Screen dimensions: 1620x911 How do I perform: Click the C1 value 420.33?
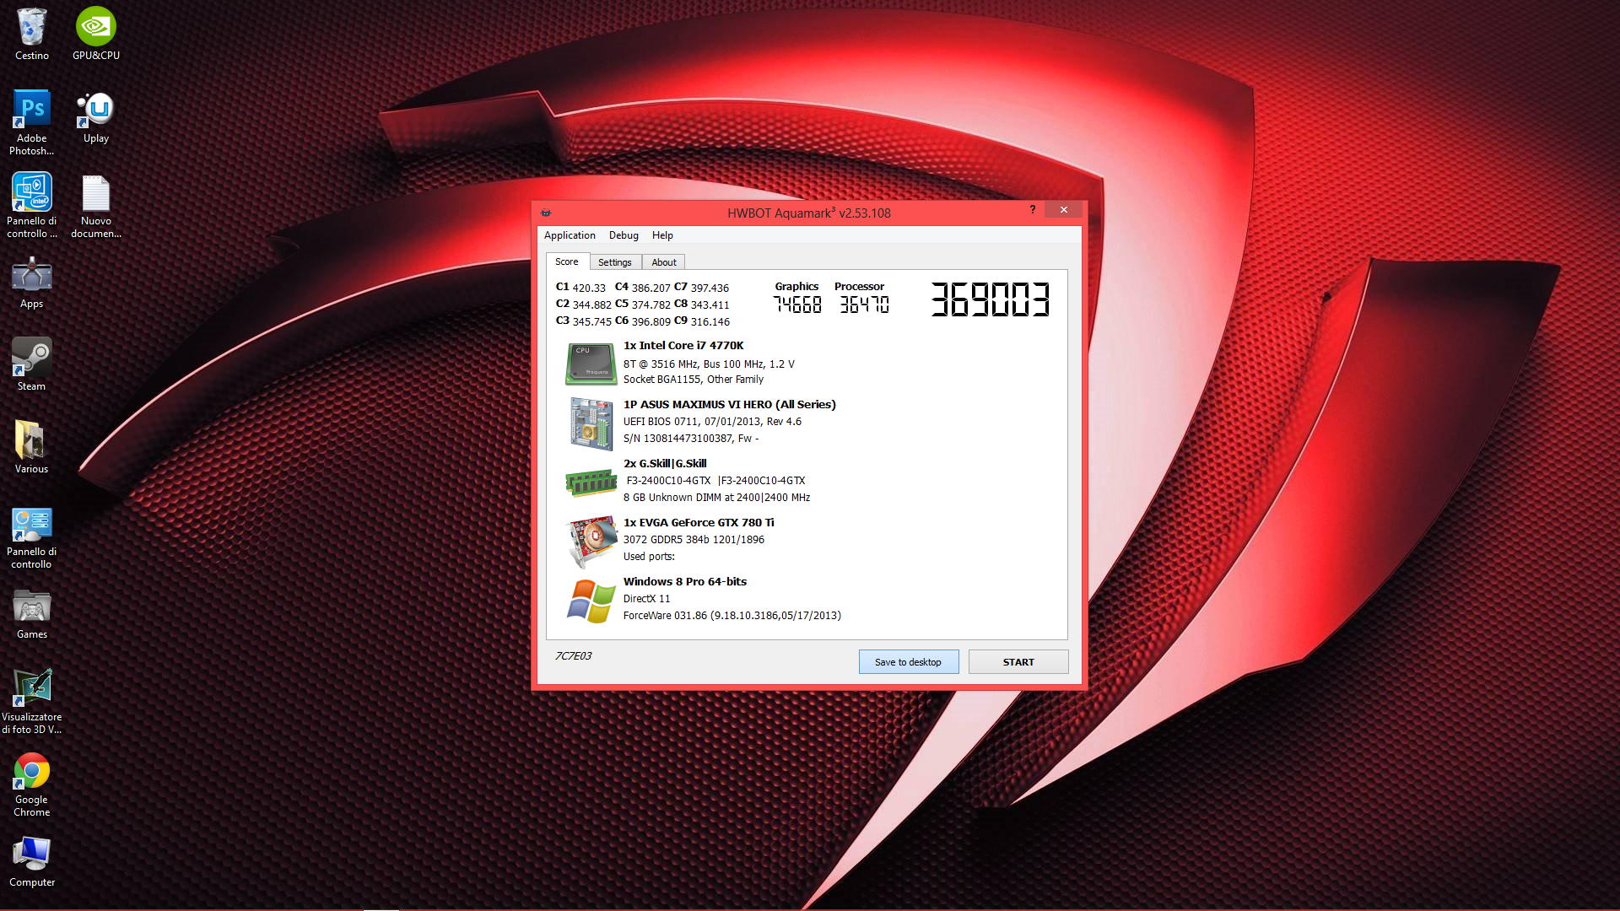point(589,288)
